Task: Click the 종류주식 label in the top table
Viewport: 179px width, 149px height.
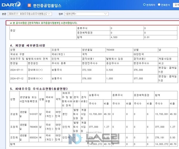Action: [82, 28]
